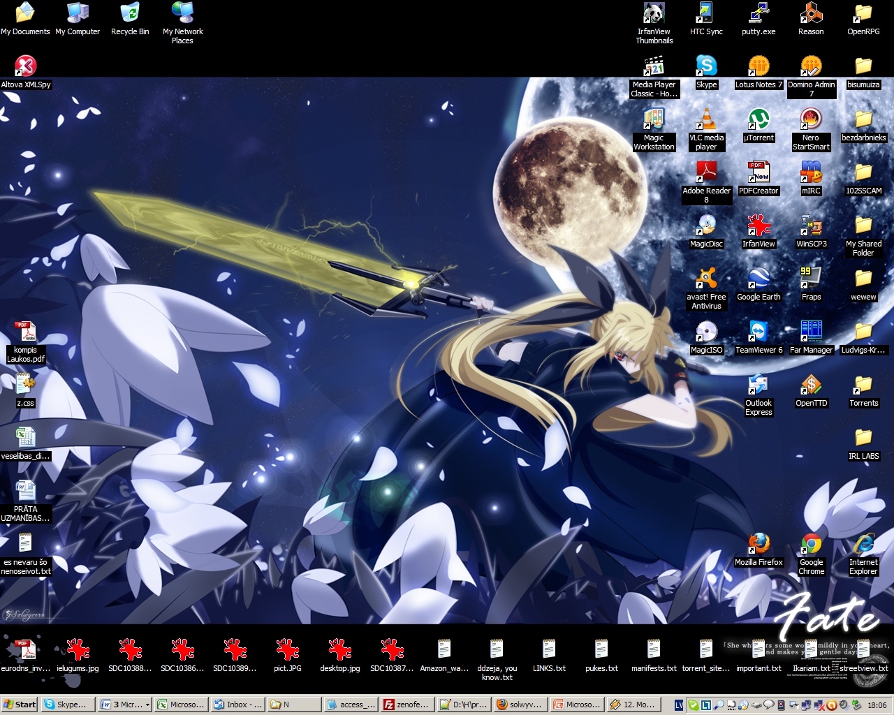Select the Skype desktop shortcut
The width and height of the screenshot is (894, 715).
tap(706, 72)
